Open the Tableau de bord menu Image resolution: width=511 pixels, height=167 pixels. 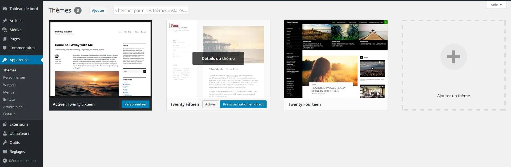[21, 9]
